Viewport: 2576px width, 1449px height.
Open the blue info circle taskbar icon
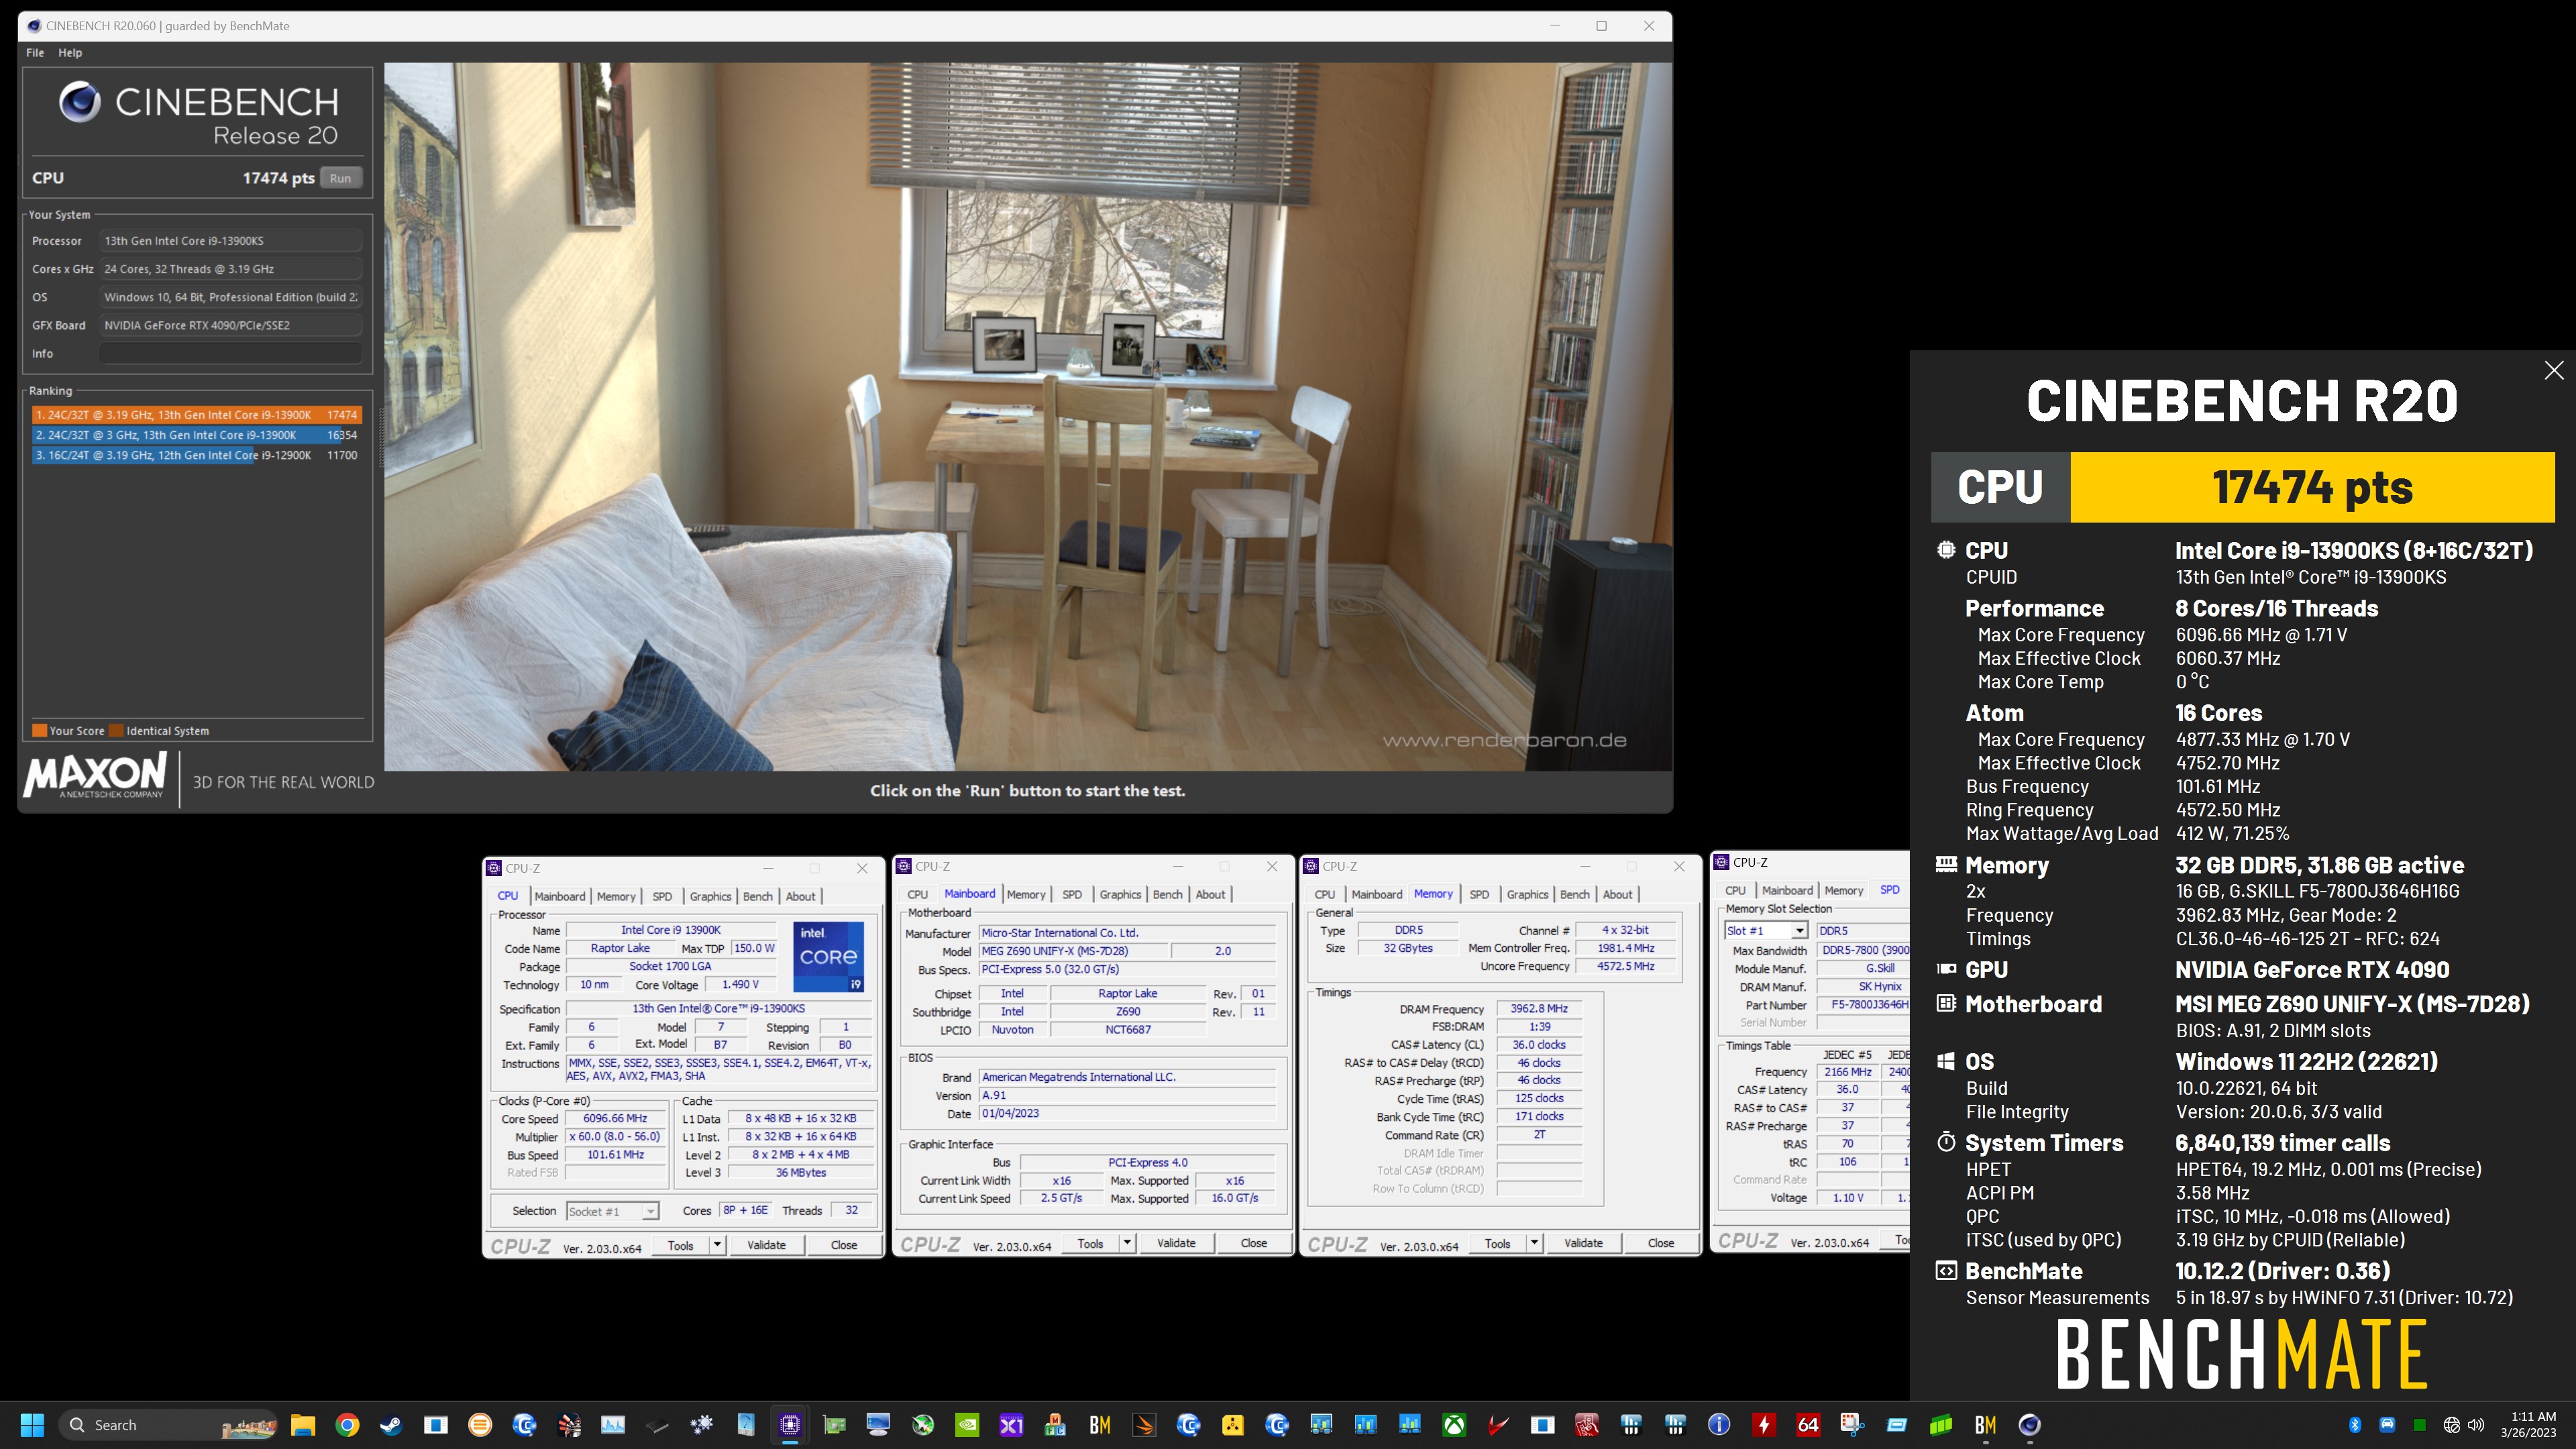(1719, 1424)
